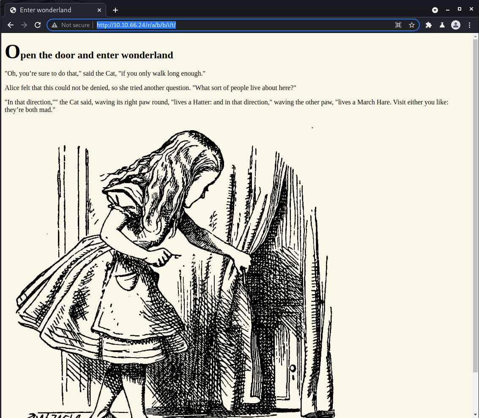Close the Enter wonderland tab
Screen dimensions: 479x418
[99, 10]
